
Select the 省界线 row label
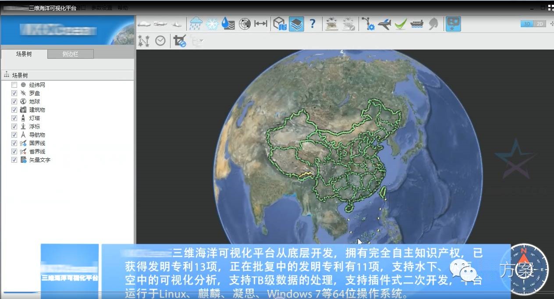tap(37, 152)
